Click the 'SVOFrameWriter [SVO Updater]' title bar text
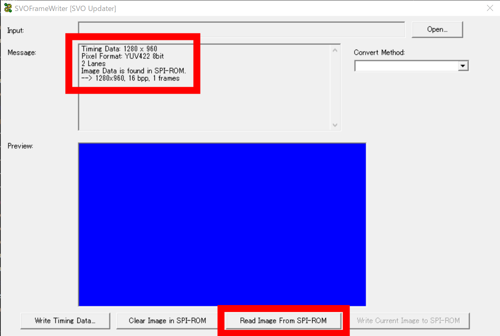The height and width of the screenshot is (336, 500). point(65,8)
